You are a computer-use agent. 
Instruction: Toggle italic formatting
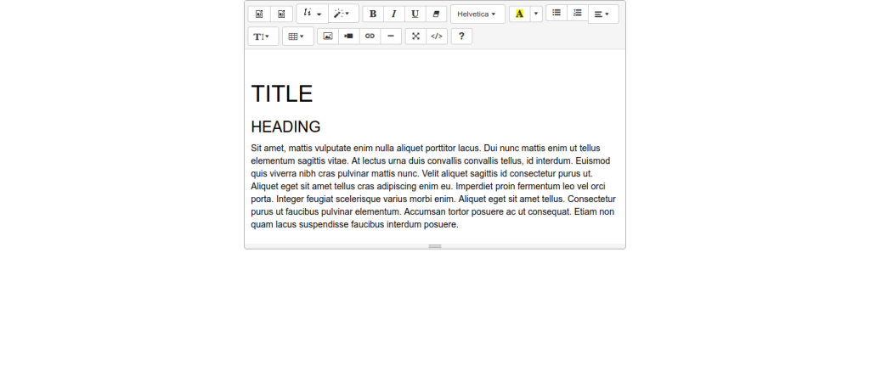tap(394, 14)
